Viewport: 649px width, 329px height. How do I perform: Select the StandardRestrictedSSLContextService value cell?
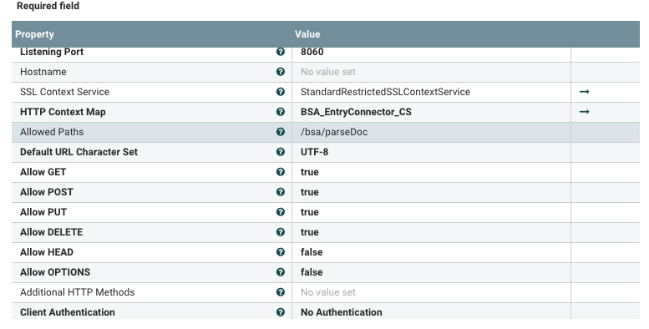tap(431, 92)
